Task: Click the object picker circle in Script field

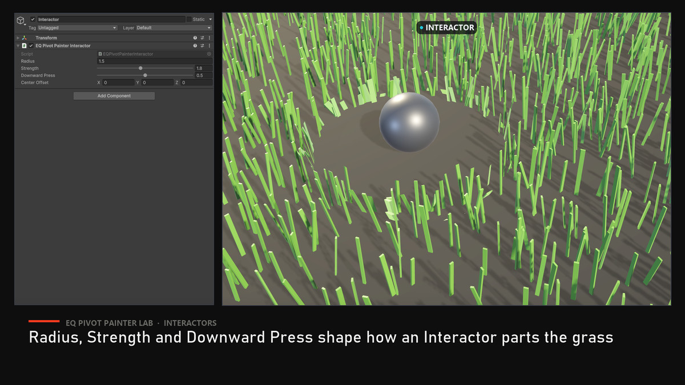Action: click(209, 54)
